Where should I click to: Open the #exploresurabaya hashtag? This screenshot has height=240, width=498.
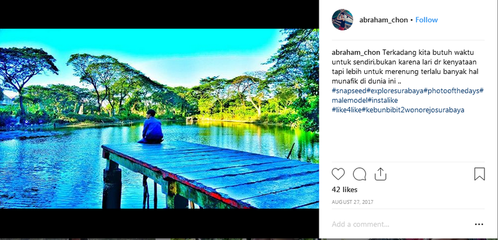(x=395, y=91)
